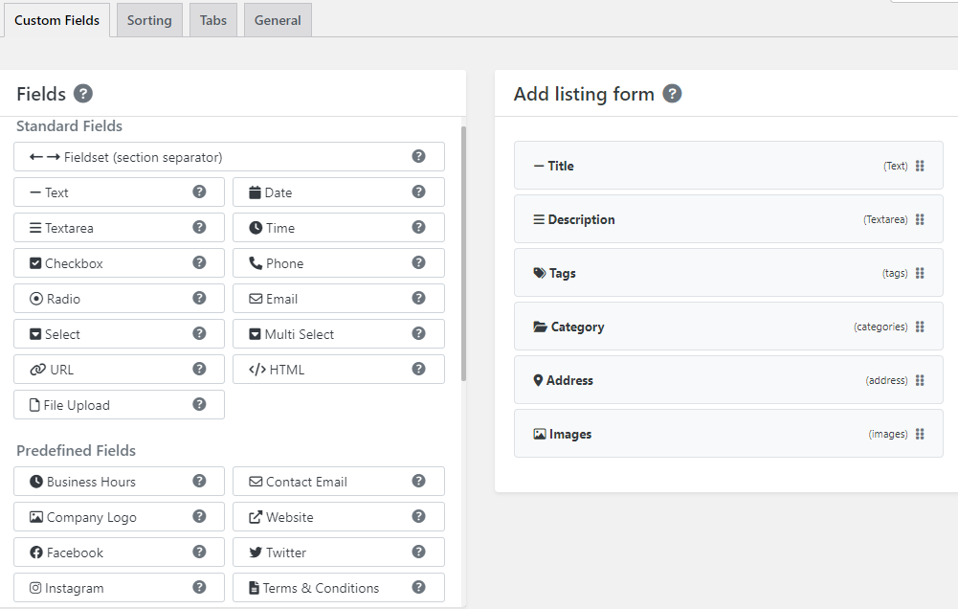Image resolution: width=958 pixels, height=609 pixels.
Task: Click the help icon beside Terms & Conditions
Action: [x=418, y=587]
